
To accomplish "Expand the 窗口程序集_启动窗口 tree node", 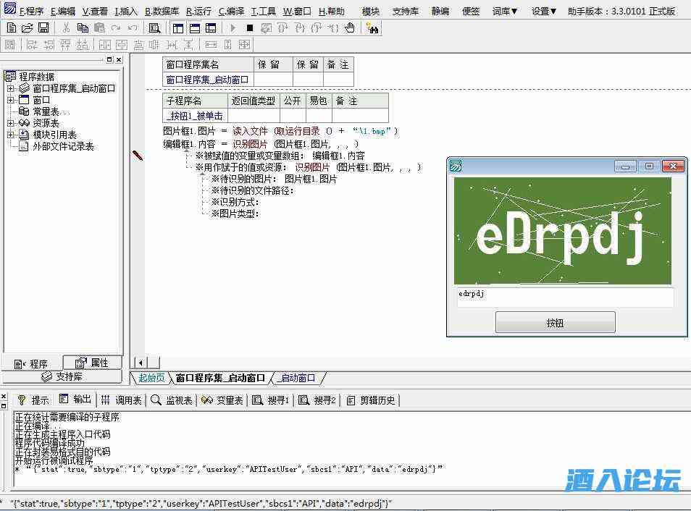I will click(11, 88).
